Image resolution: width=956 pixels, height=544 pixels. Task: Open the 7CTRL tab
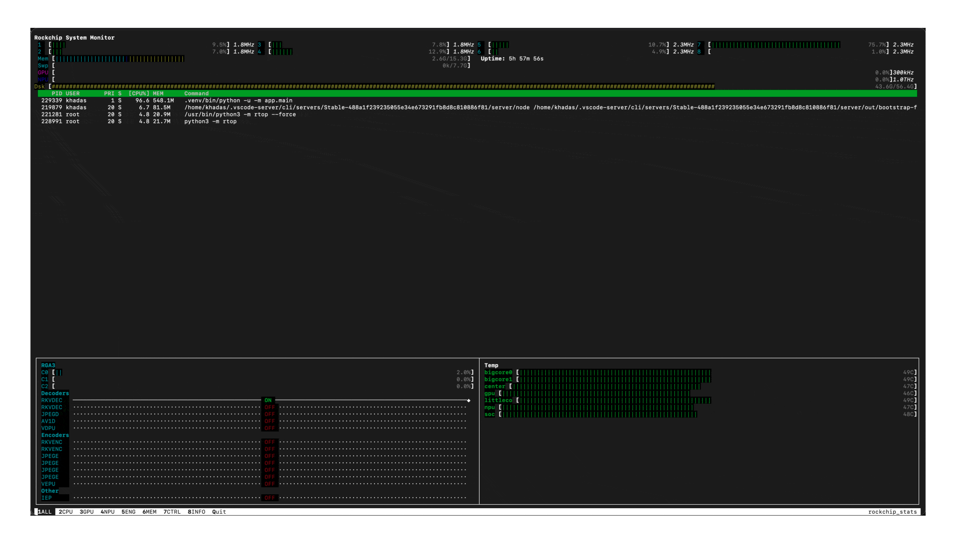(x=172, y=512)
